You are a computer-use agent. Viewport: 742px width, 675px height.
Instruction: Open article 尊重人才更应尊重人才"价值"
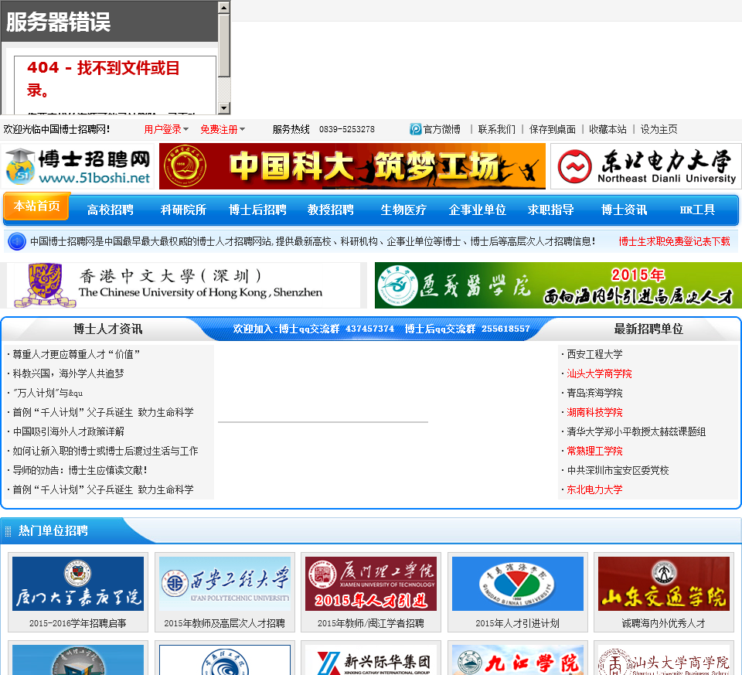[77, 354]
